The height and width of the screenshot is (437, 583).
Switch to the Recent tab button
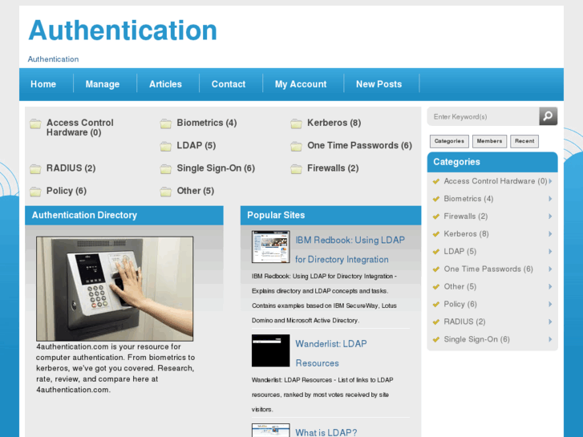click(524, 141)
